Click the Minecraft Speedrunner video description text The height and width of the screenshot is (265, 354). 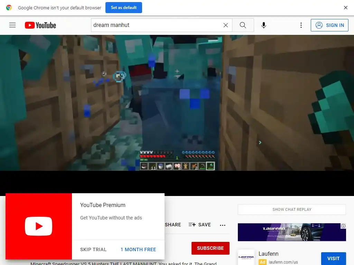tap(123, 263)
